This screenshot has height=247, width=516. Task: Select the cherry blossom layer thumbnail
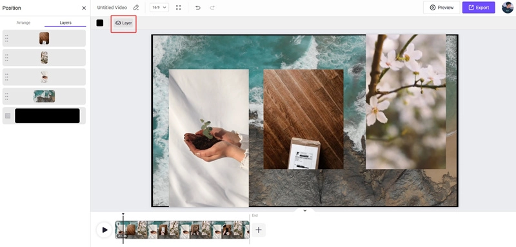click(44, 57)
